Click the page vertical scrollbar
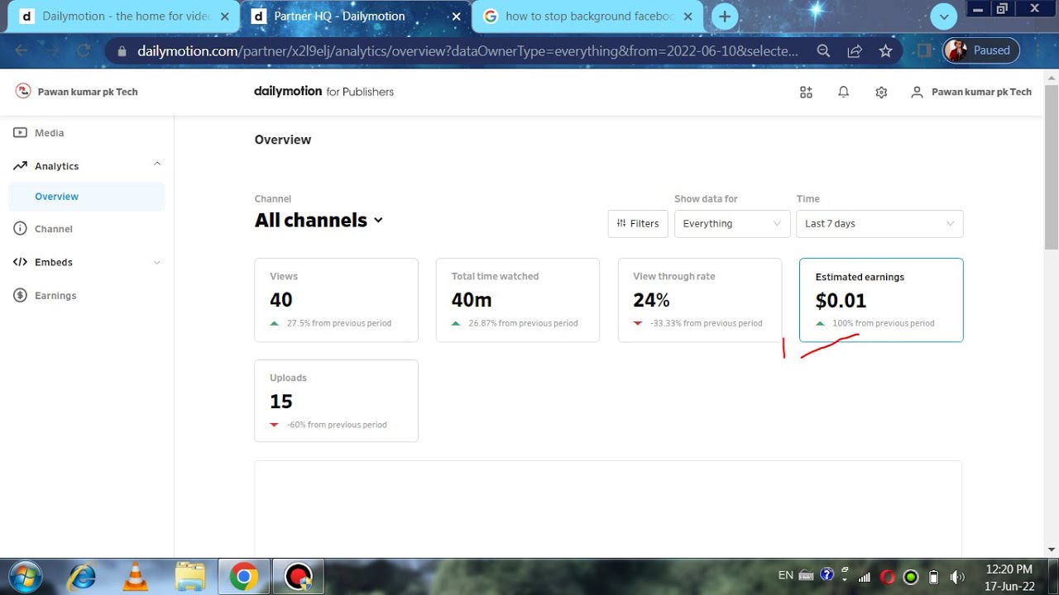 1052,165
